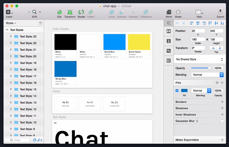Add a new Shadow
The width and height of the screenshot is (229, 147).
tap(222, 108)
